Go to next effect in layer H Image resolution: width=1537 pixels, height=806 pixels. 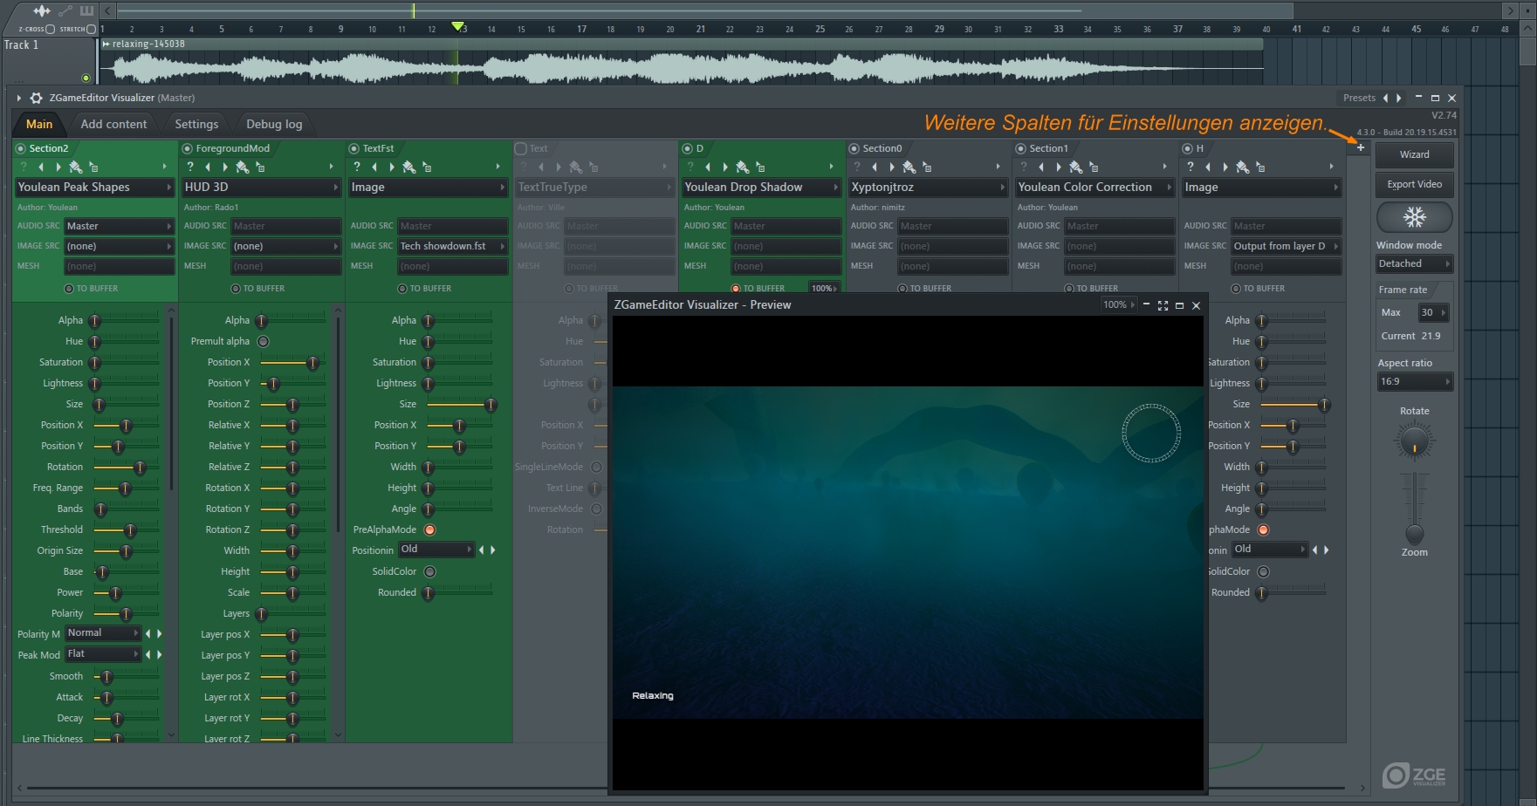1225,167
